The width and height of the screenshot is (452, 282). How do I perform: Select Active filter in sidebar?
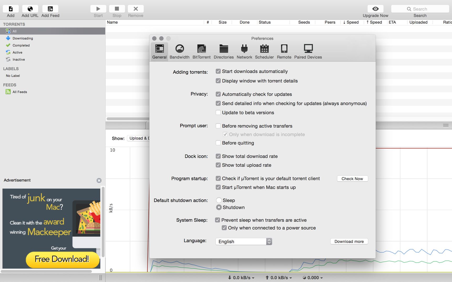click(53, 52)
